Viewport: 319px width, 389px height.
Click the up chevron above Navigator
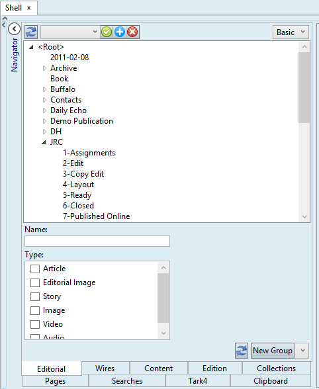click(5, 18)
